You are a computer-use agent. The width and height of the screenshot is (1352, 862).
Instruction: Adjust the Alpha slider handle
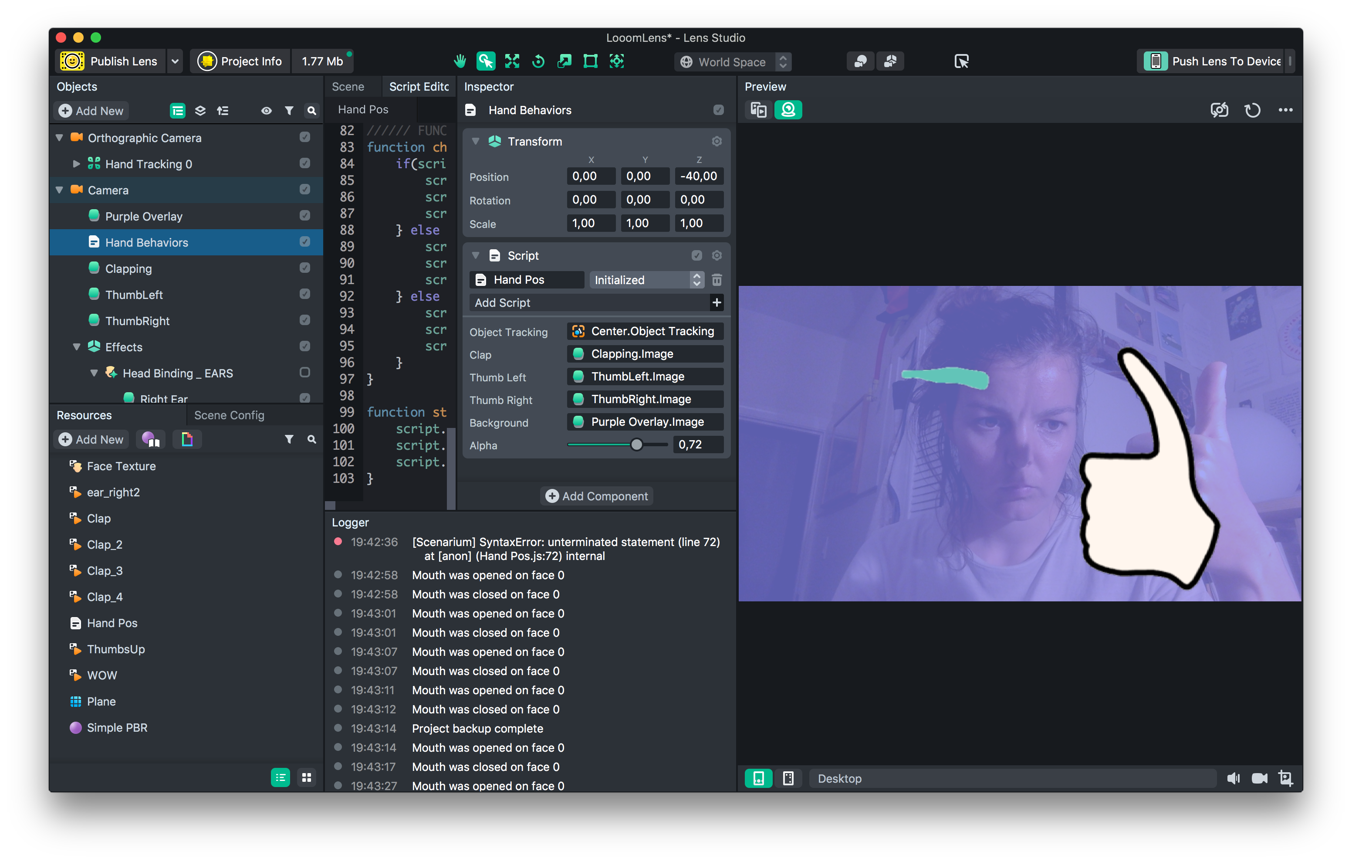[636, 445]
